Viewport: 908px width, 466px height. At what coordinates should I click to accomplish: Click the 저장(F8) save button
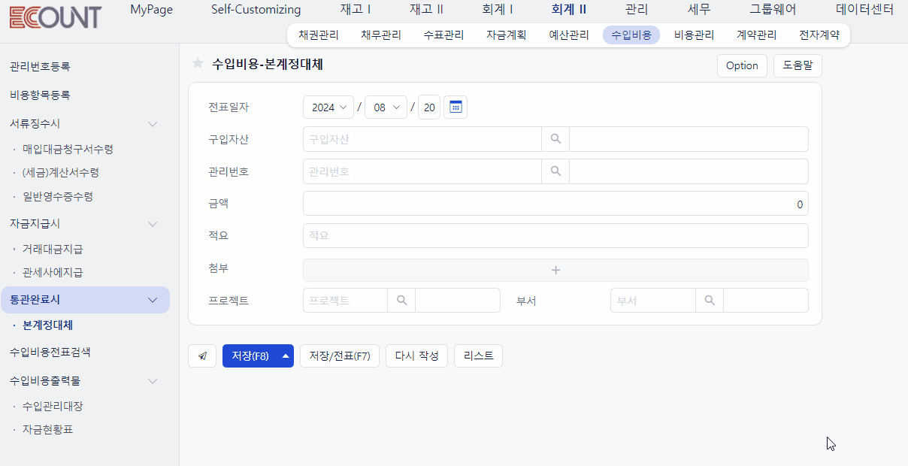(250, 356)
